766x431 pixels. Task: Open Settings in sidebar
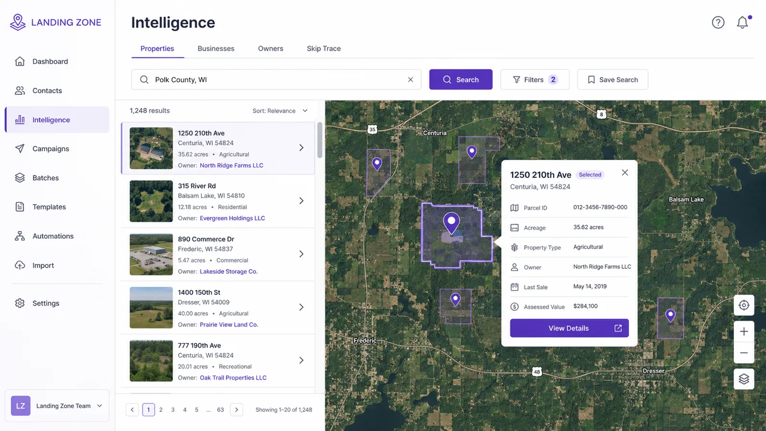coord(57,303)
